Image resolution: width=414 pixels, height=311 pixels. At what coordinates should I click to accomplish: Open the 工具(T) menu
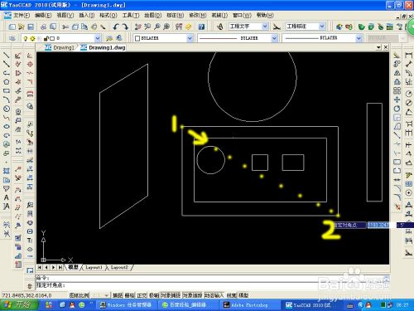(131, 15)
